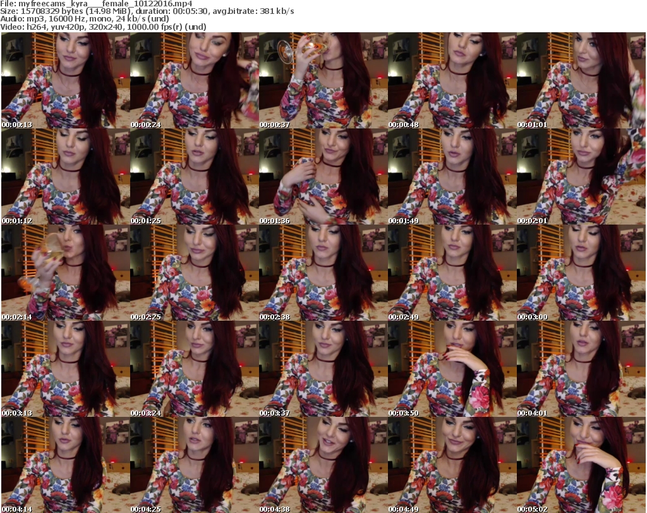The width and height of the screenshot is (647, 513).
Task: Click the Video h264 info line
Action: coord(103,27)
